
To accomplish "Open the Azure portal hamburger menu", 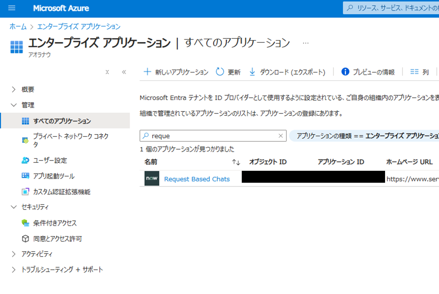I will (x=12, y=8).
